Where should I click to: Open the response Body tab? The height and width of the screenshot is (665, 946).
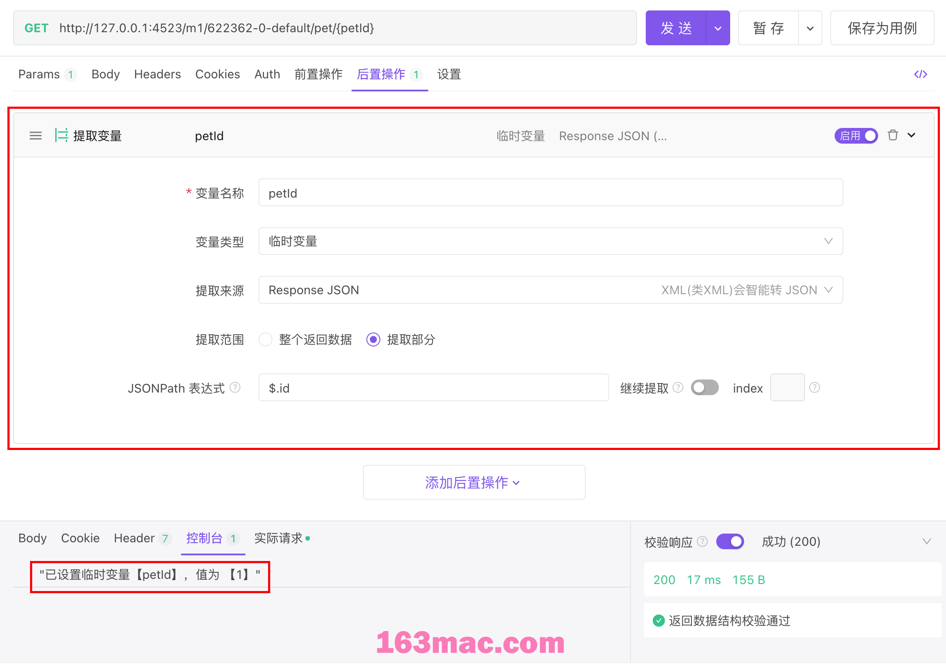[x=32, y=538]
